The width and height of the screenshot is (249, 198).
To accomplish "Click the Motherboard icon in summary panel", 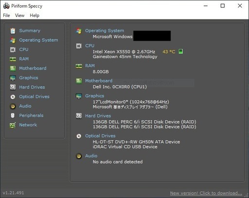I will [79, 81].
